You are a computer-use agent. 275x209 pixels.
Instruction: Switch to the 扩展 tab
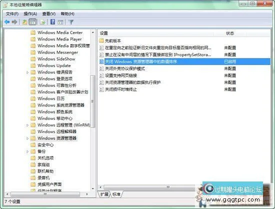point(104,194)
